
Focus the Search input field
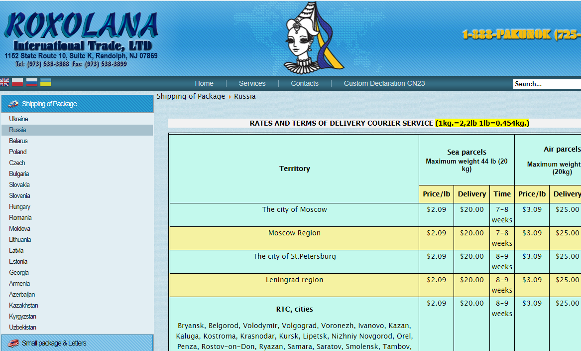tap(547, 84)
